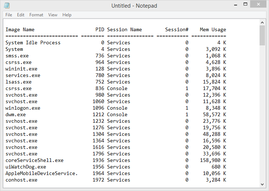Click memory value '58,572 K'
This screenshot has width=269, height=191.
click(215, 115)
